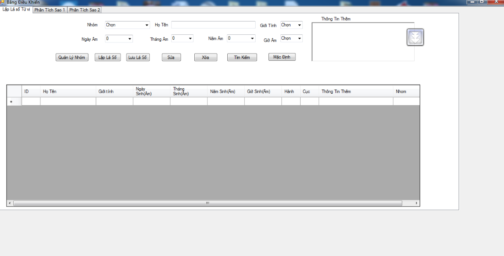Select the Lập Lá số Tử vi tab
Image resolution: width=504 pixels, height=256 pixels.
(16, 9)
